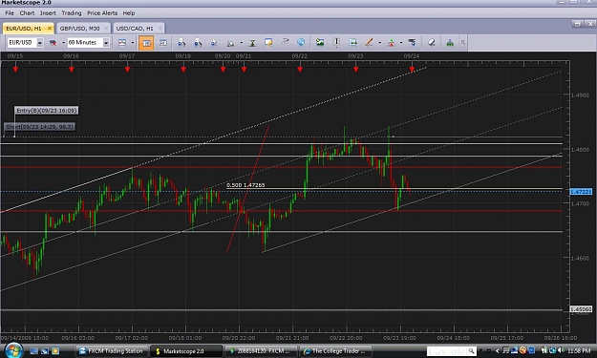Click the red marker under 09/24
The width and height of the screenshot is (597, 358).
[x=412, y=70]
